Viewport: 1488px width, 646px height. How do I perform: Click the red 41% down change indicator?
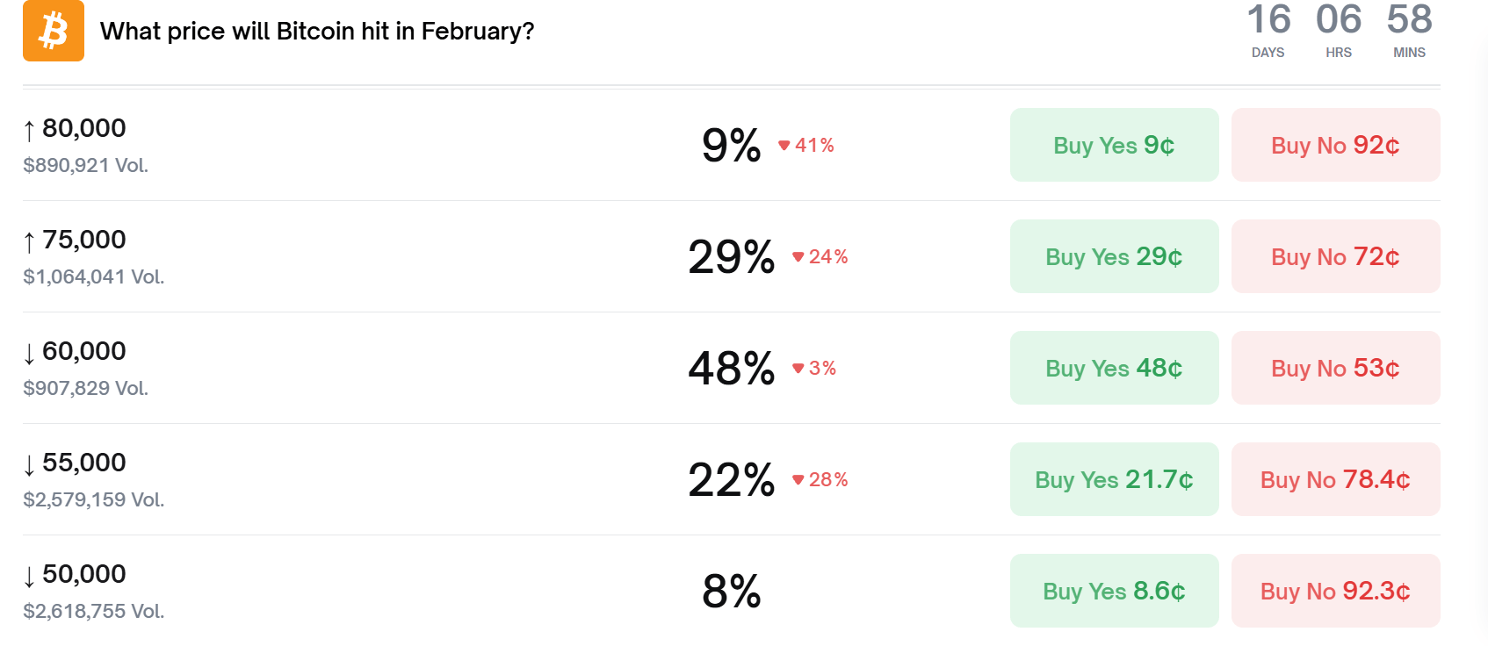point(806,145)
